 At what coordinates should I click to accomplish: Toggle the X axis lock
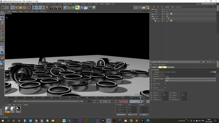click(x=34, y=8)
